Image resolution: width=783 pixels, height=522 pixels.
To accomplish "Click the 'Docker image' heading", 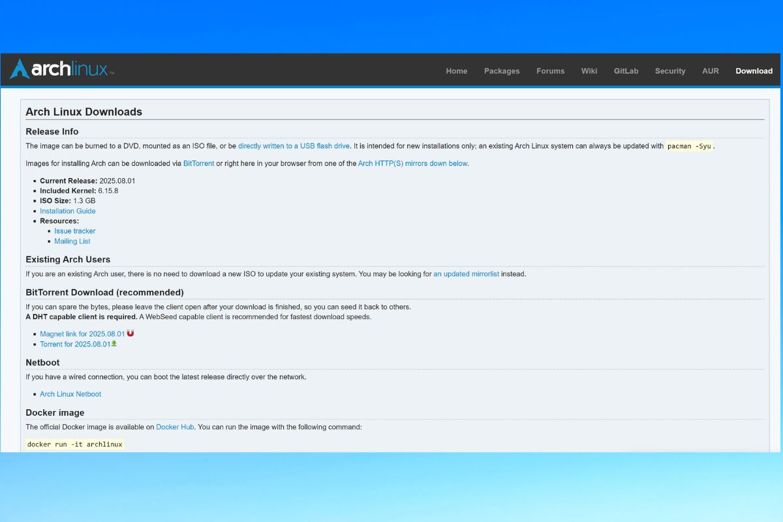I will pos(55,412).
